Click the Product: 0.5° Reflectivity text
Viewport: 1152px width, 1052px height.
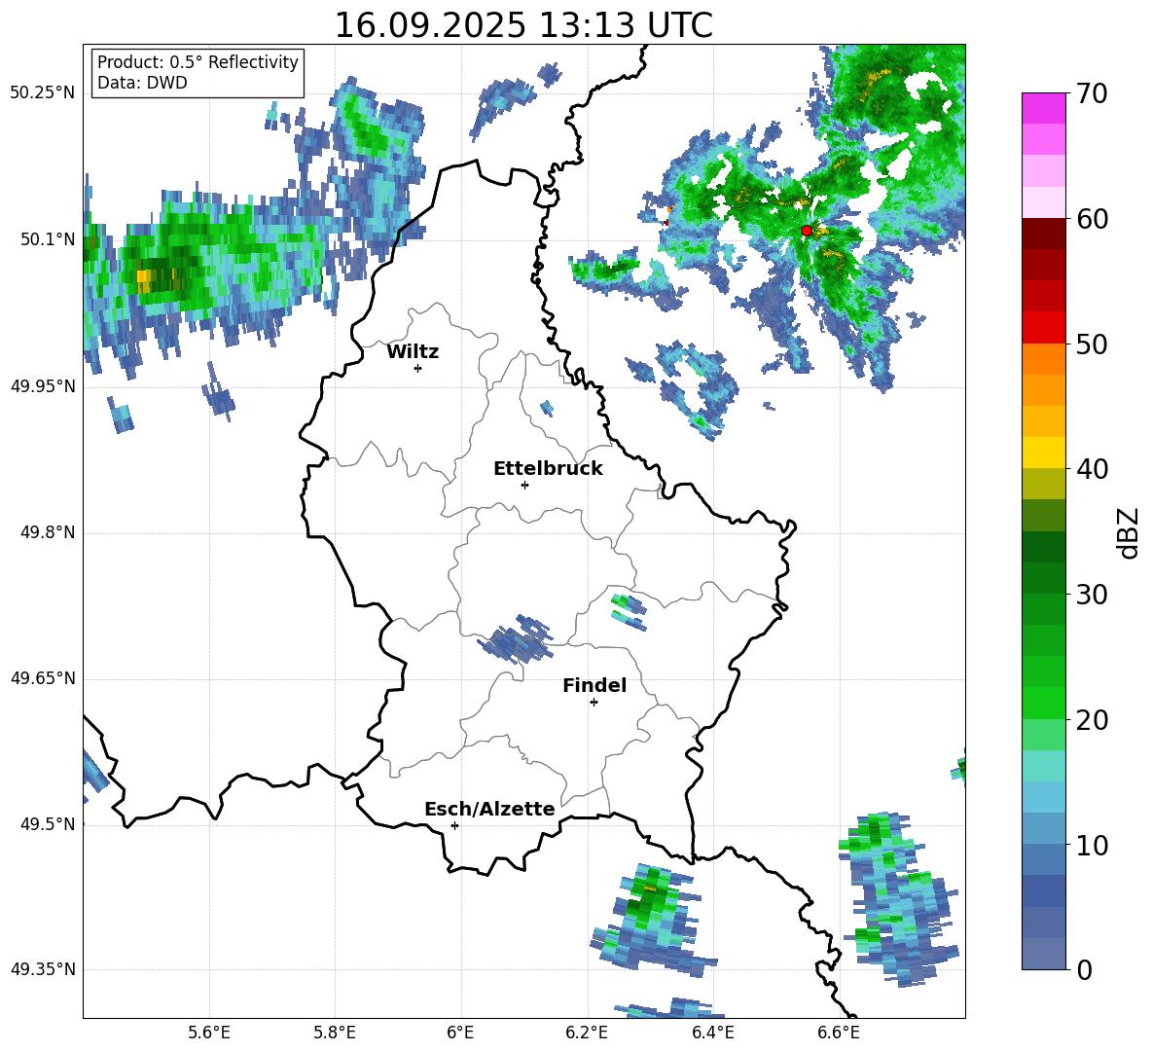click(x=198, y=62)
